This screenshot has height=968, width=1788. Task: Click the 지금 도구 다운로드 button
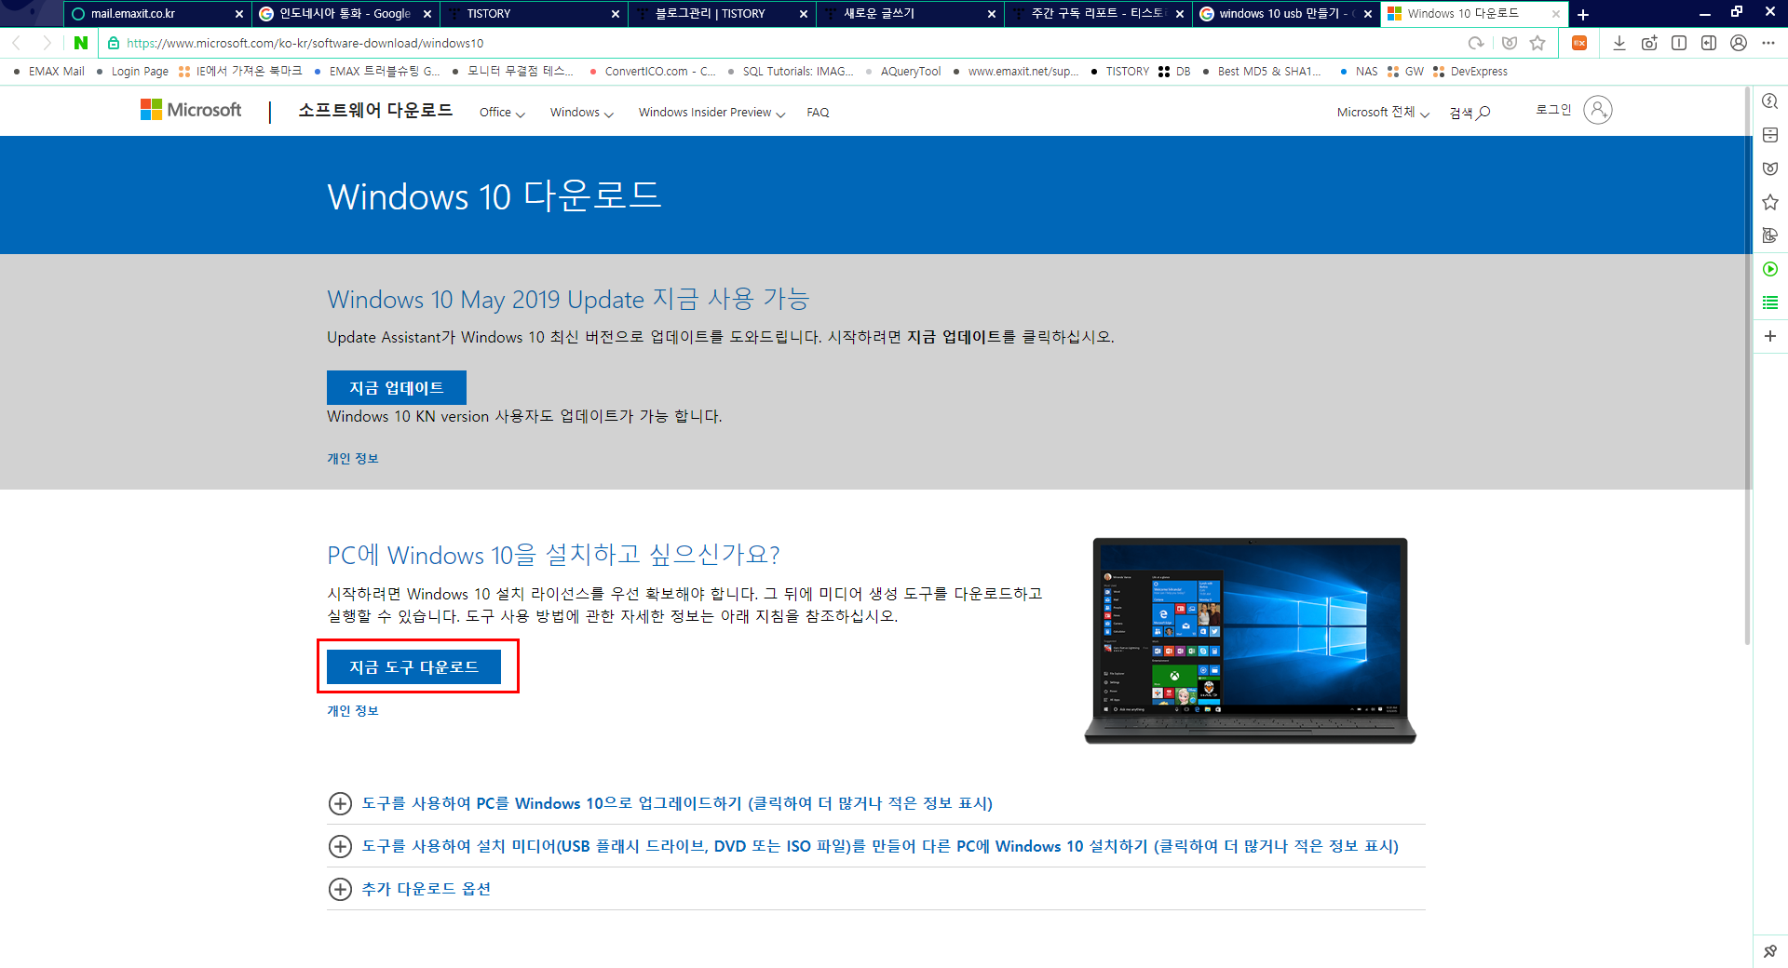413,667
